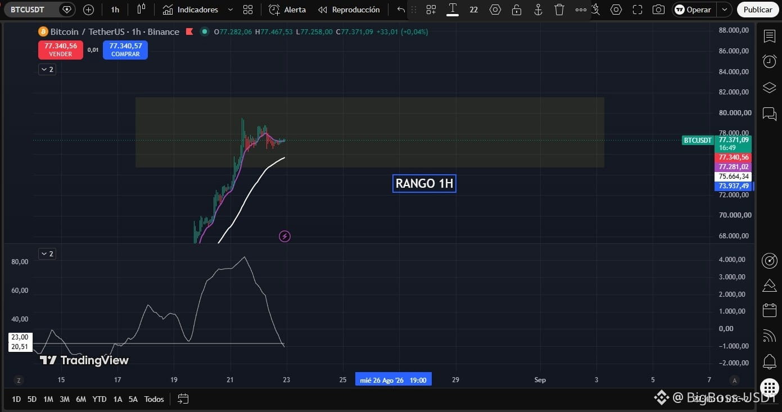Open the candlestick chart type menu

pyautogui.click(x=141, y=10)
